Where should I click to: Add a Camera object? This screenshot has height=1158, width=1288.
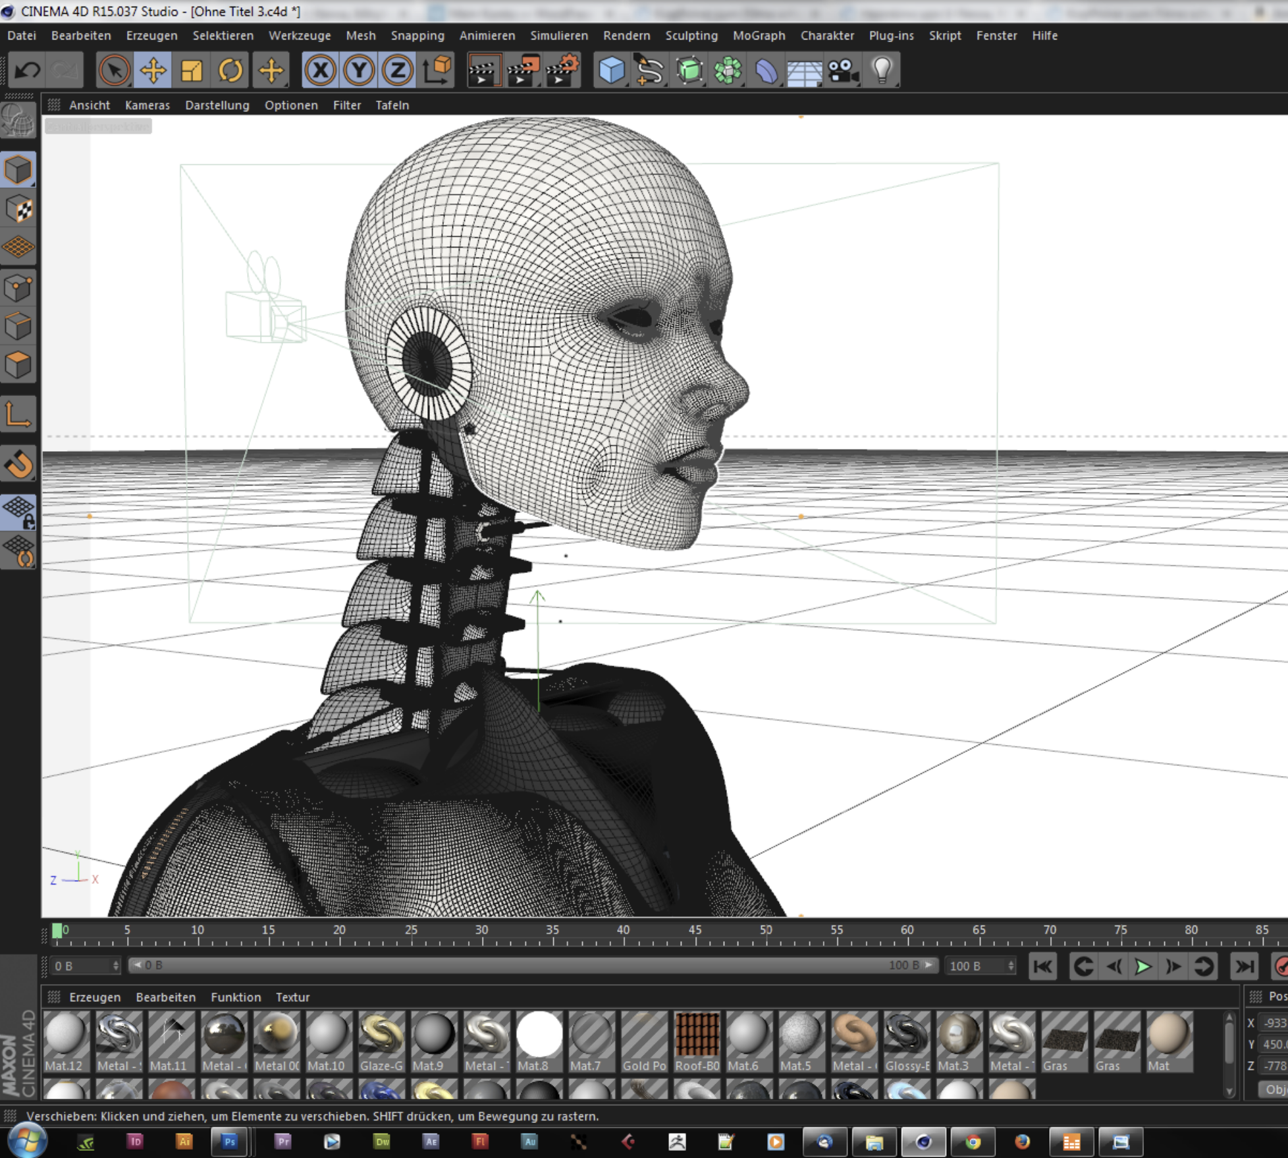[843, 70]
